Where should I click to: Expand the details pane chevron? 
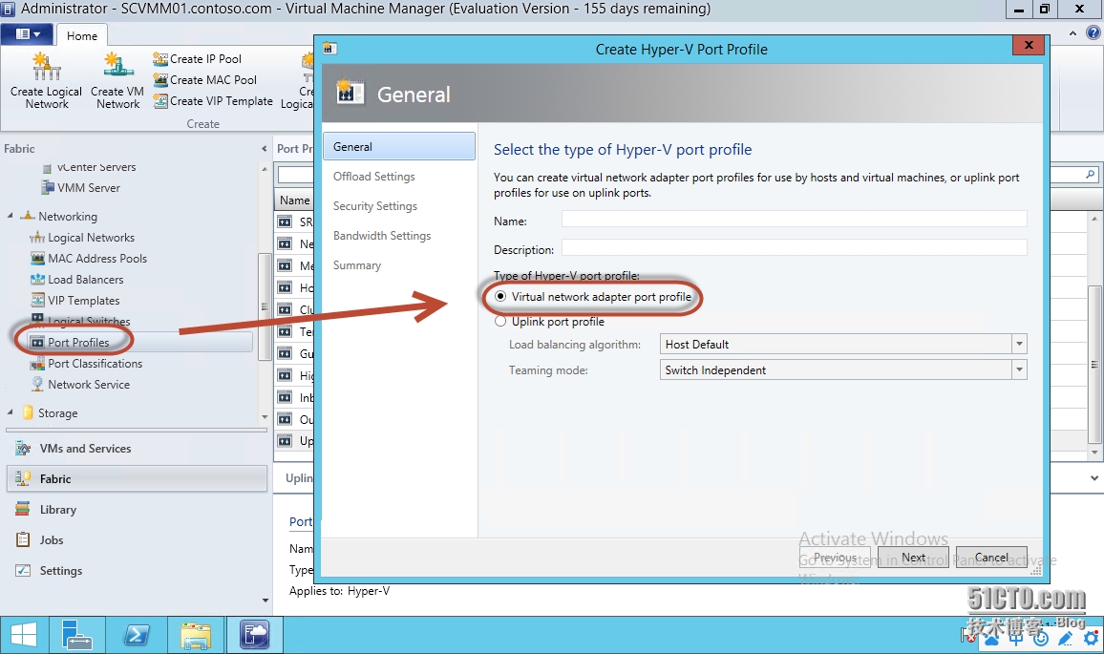[1094, 478]
